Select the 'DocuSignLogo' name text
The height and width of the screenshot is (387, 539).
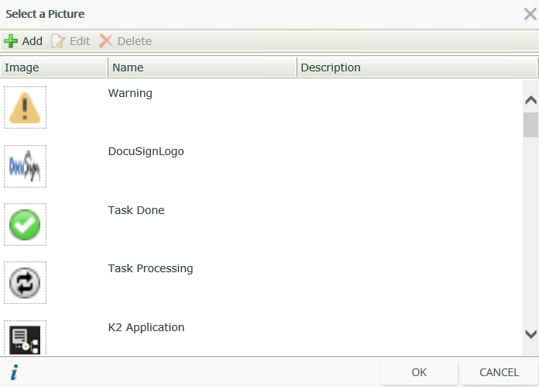coord(146,151)
